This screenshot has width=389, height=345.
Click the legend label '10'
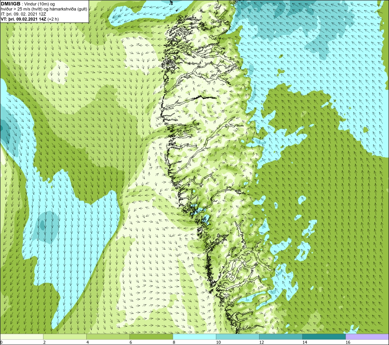pos(218,342)
